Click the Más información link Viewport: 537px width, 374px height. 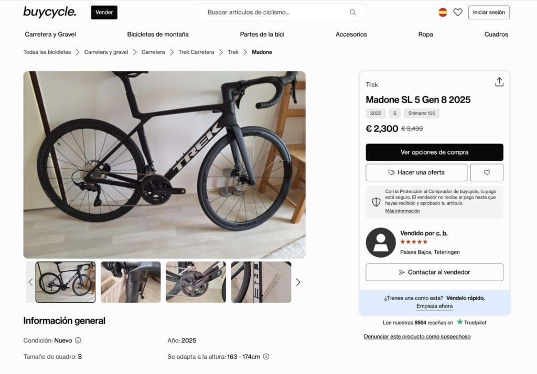coord(402,211)
